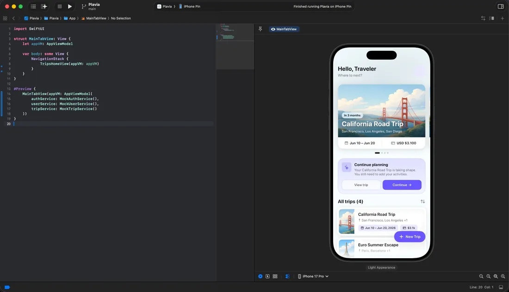Screen dimensions: 509x292
Task: Stop the running Plavia app
Action: (60, 6)
